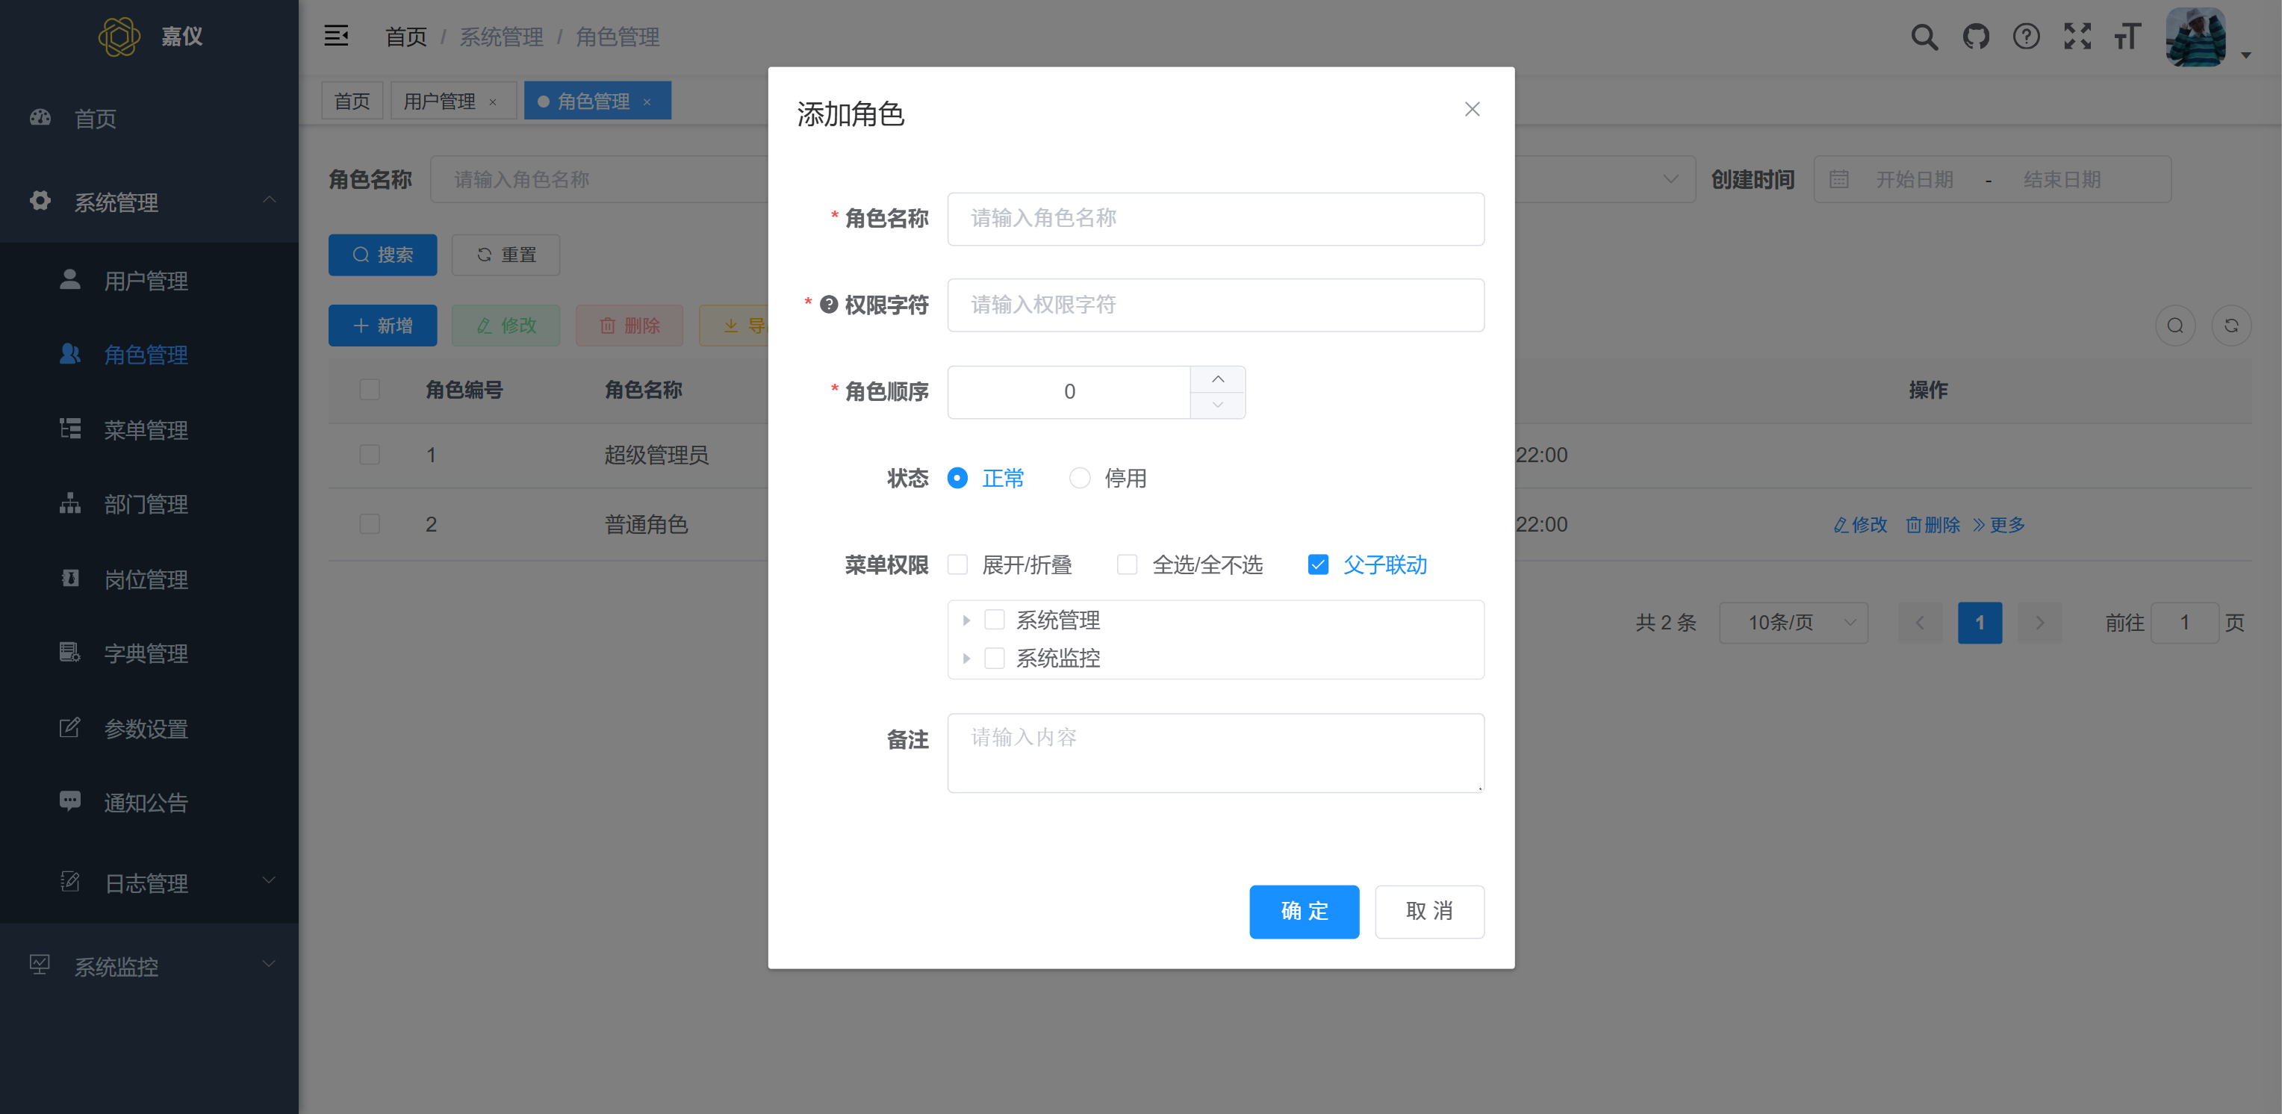Screen dimensions: 2282x1114
Task: Close the 添加角色 dialog with X
Action: coord(1472,109)
